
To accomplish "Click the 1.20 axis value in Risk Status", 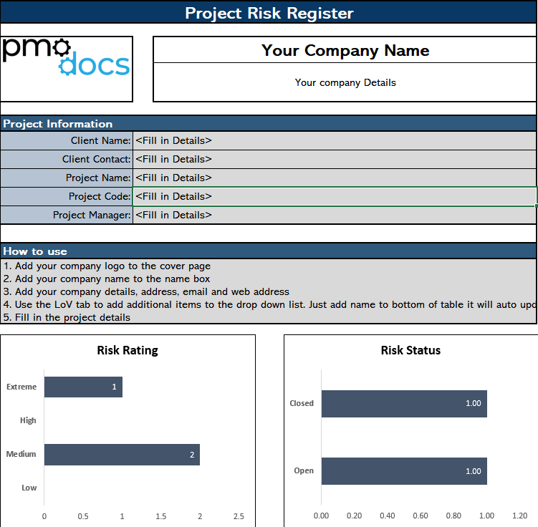I will pyautogui.click(x=519, y=516).
